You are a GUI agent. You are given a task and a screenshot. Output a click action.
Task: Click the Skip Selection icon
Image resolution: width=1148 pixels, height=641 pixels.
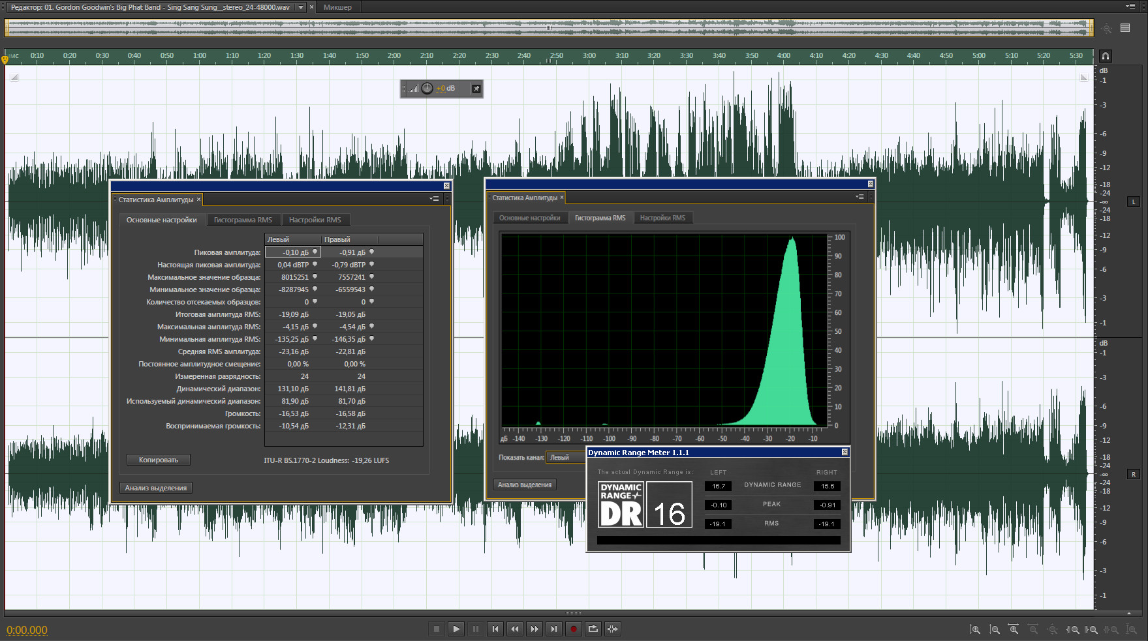(612, 629)
